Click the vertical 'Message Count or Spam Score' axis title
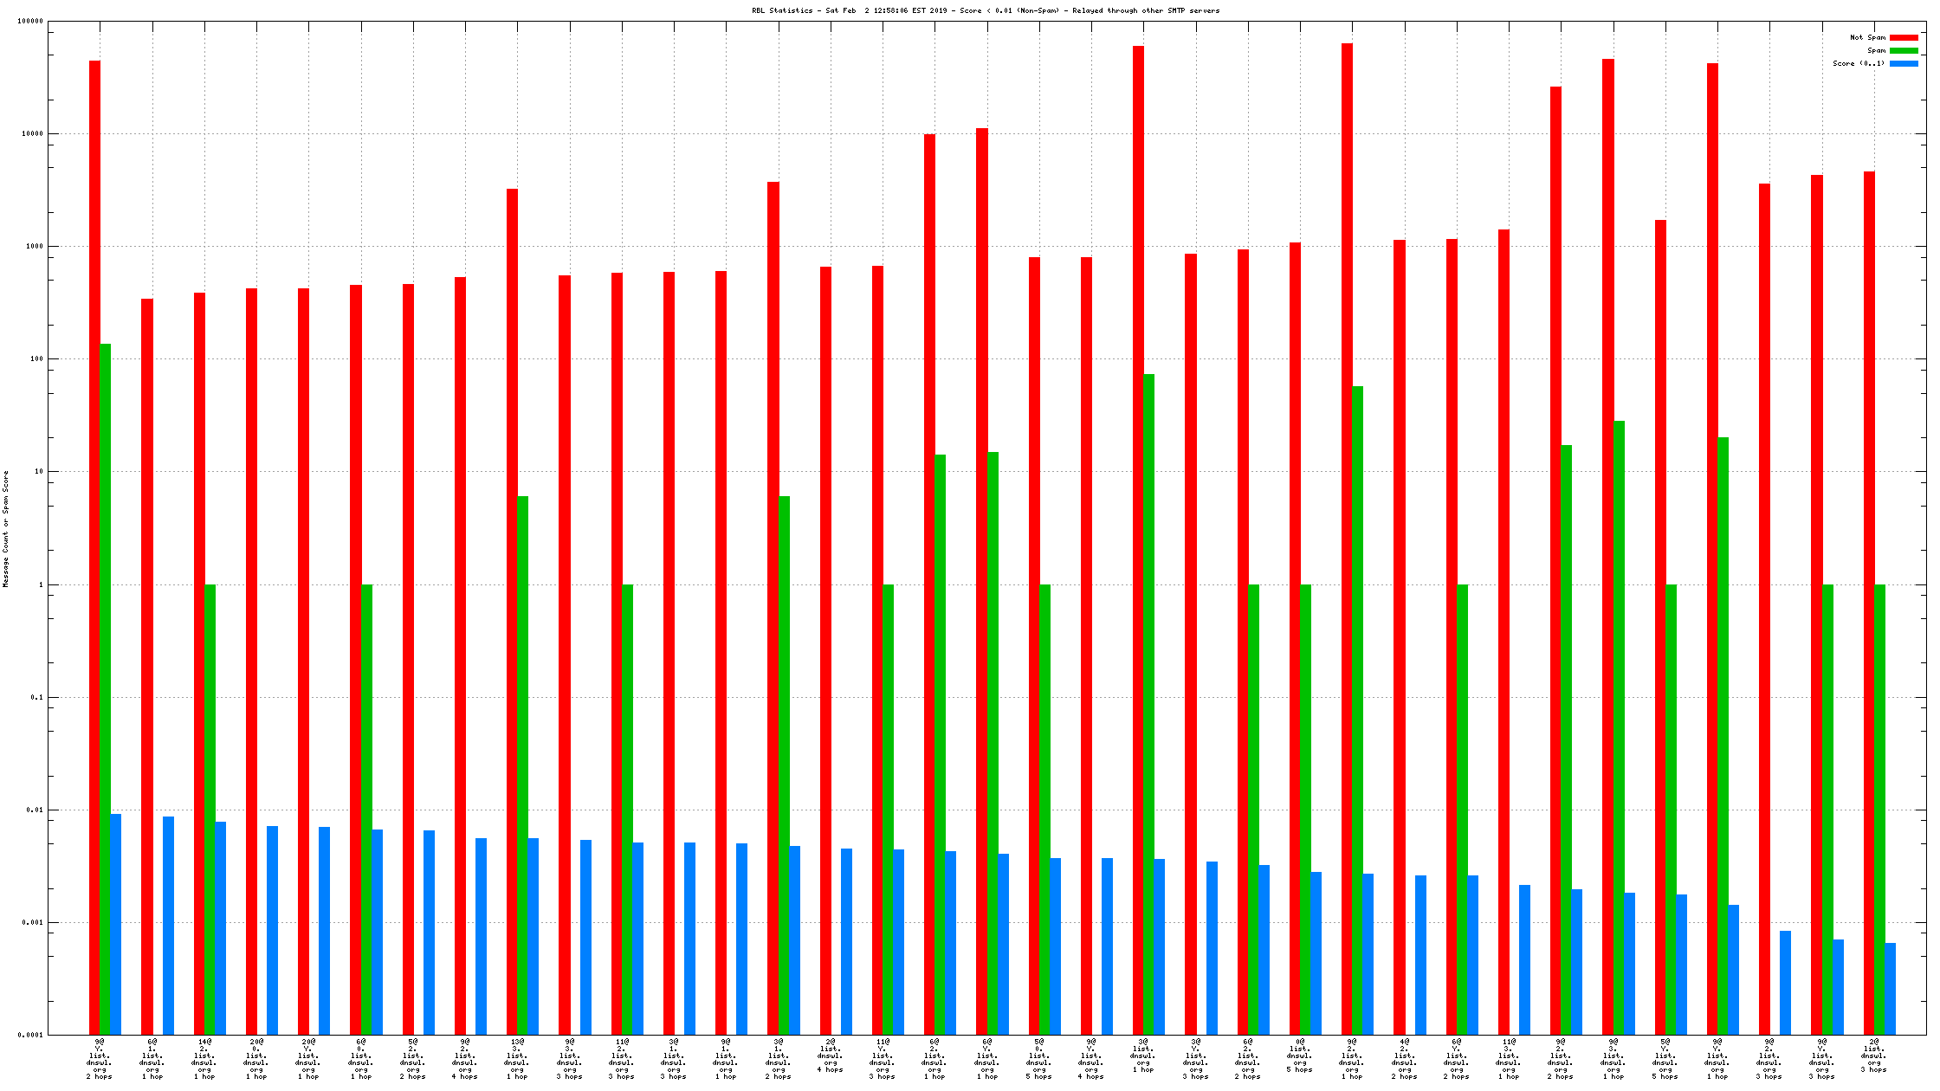Image resolution: width=1940 pixels, height=1091 pixels. (5, 529)
